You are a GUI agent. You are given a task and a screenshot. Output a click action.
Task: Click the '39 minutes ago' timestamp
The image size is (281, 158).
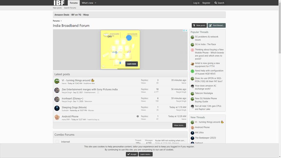point(179,80)
